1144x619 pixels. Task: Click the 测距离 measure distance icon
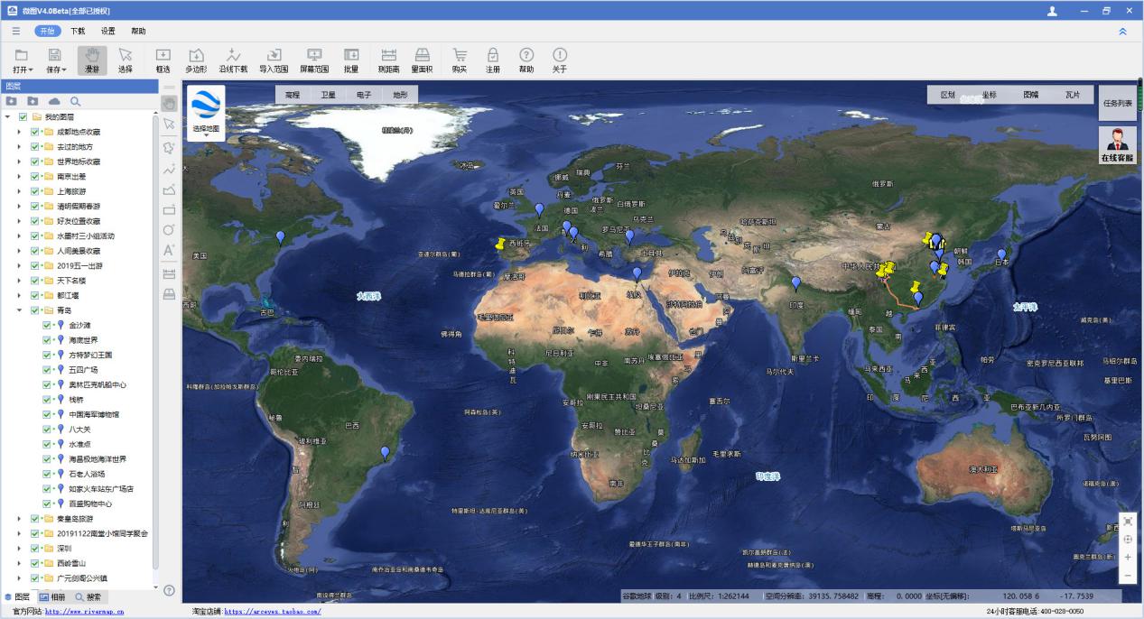389,60
